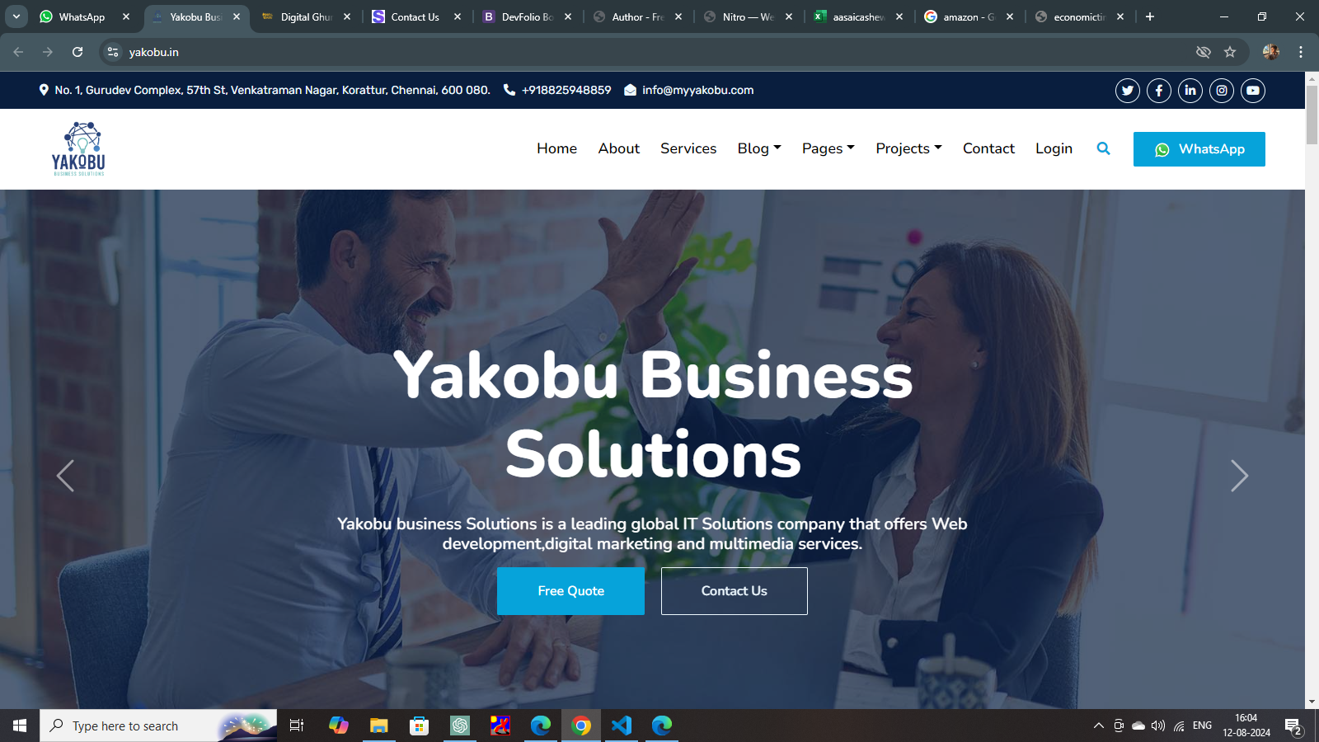Image resolution: width=1319 pixels, height=742 pixels.
Task: Open the YouTube social icon
Action: coord(1253,91)
